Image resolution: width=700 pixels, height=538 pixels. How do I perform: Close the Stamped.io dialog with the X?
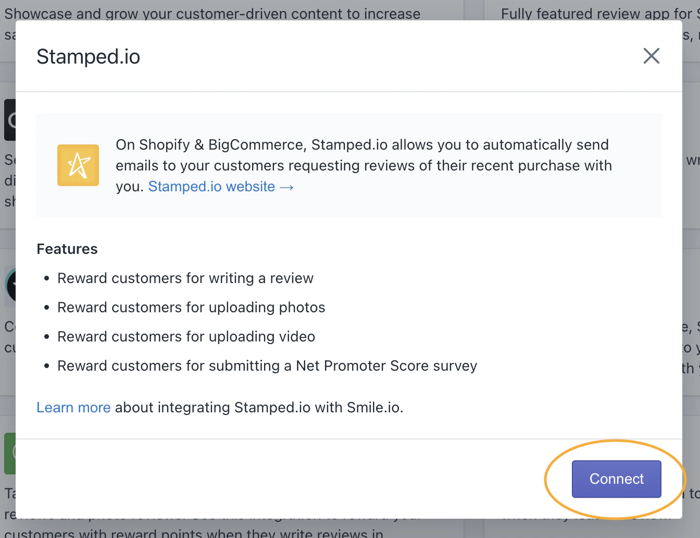651,56
